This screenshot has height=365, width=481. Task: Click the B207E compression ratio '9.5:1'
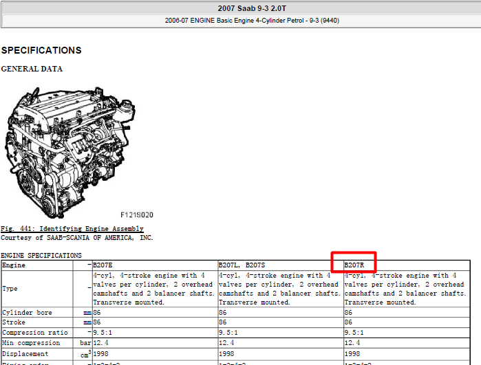tap(103, 333)
